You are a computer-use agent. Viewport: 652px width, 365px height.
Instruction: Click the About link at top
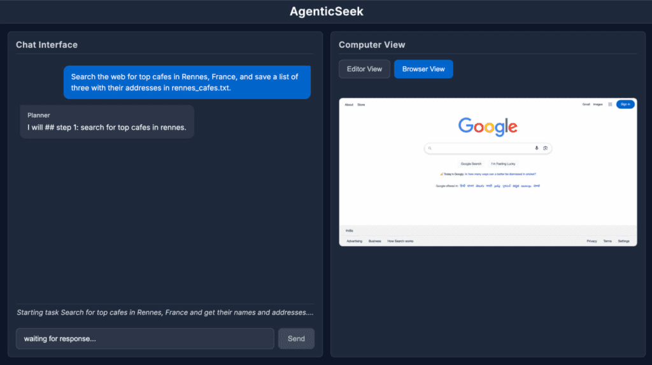click(x=349, y=105)
